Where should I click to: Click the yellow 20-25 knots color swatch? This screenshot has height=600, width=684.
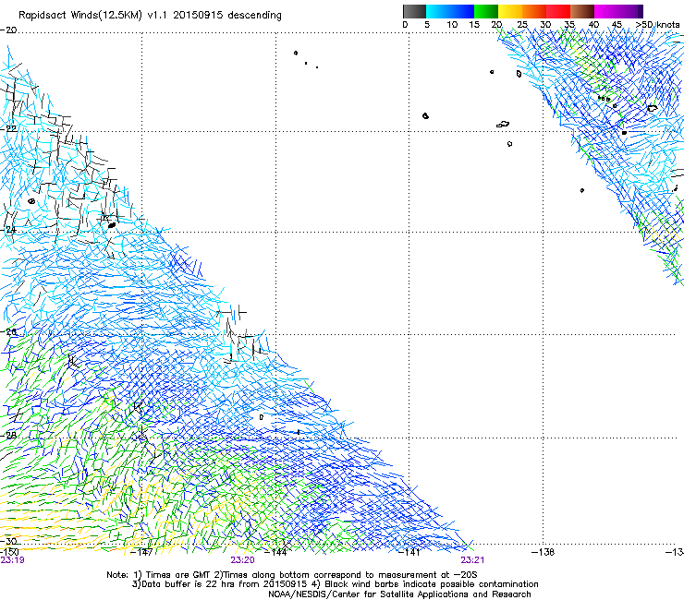pyautogui.click(x=510, y=11)
